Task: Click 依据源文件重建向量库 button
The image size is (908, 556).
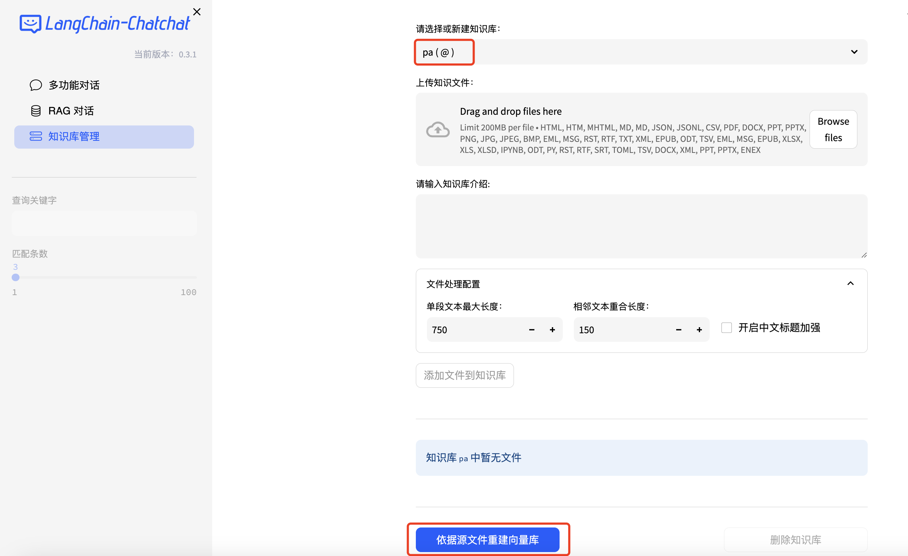Action: [x=487, y=540]
